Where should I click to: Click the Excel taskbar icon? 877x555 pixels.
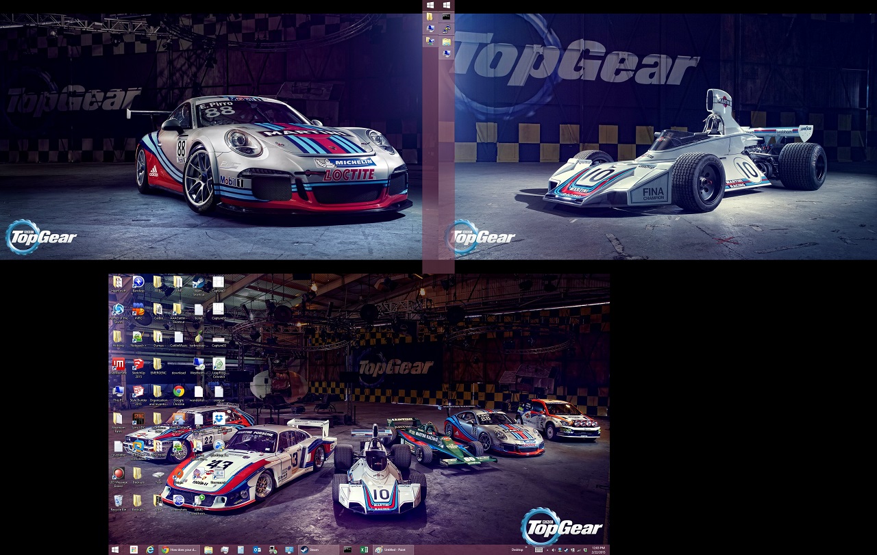pyautogui.click(x=365, y=550)
